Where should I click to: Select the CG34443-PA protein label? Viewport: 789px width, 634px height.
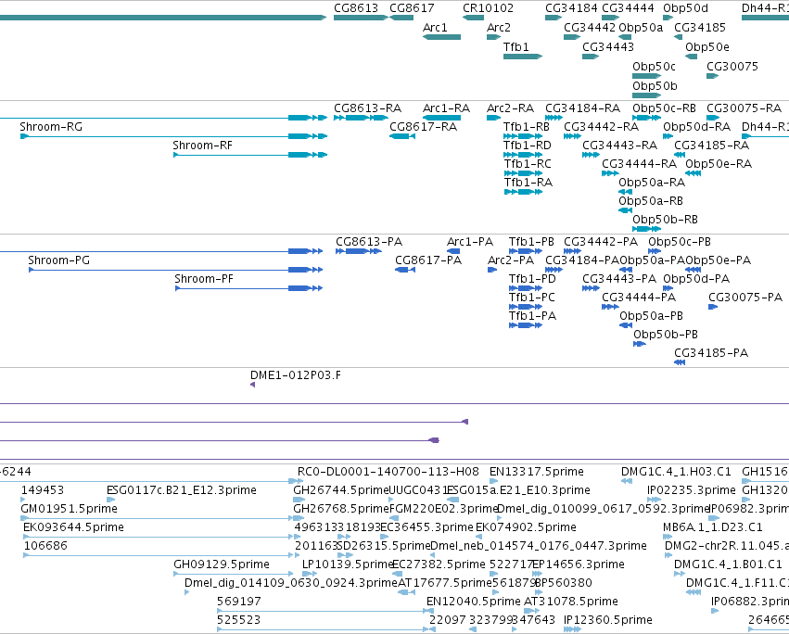tap(619, 279)
